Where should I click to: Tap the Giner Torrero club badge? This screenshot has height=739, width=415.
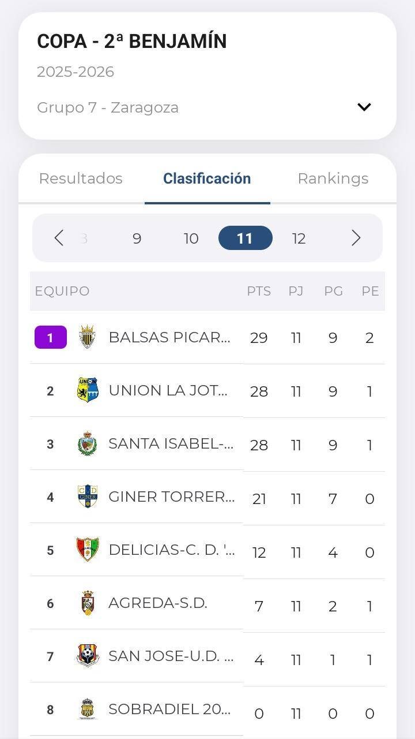[88, 497]
